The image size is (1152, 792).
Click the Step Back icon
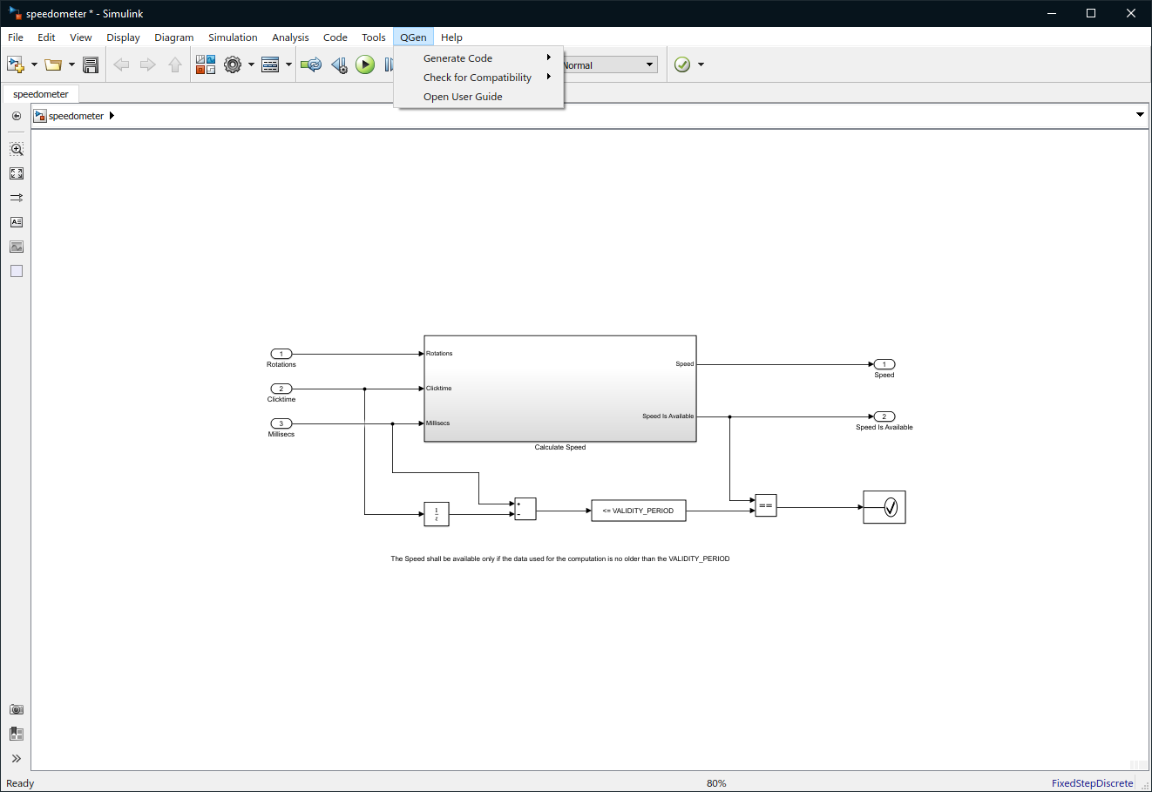pos(339,64)
